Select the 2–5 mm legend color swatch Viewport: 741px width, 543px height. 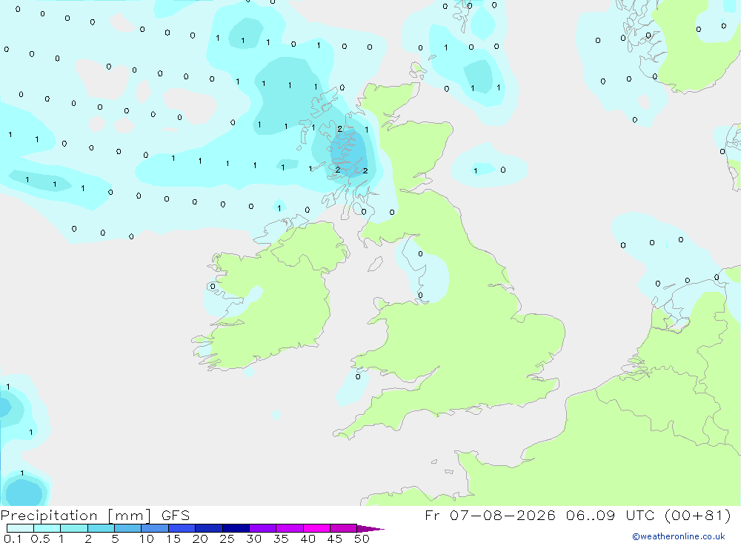tap(101, 528)
